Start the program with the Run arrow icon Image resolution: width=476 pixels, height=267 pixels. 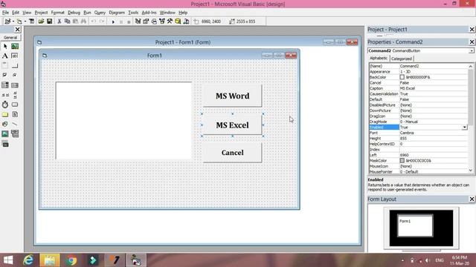pyautogui.click(x=113, y=22)
